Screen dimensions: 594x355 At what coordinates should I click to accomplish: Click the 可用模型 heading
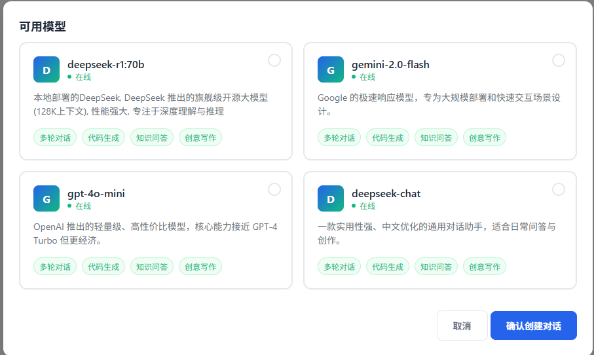coord(43,26)
